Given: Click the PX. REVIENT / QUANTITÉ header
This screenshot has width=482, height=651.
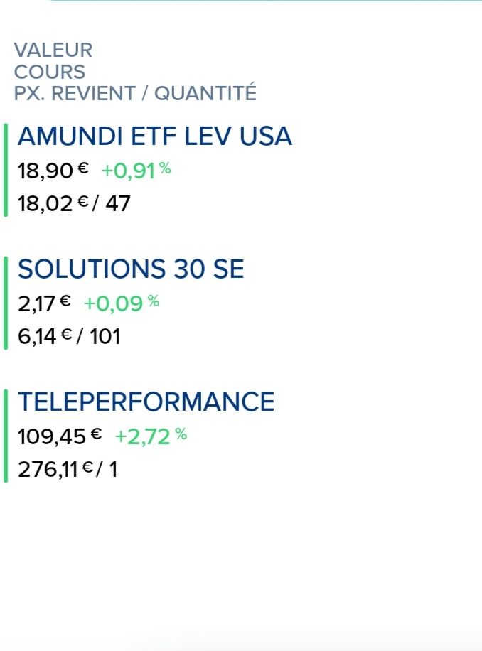Looking at the screenshot, I should 135,93.
